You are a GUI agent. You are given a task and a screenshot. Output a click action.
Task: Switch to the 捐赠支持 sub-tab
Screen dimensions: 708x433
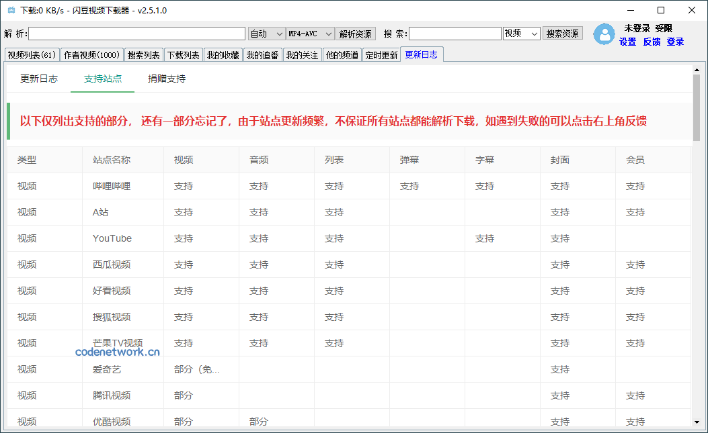coord(167,79)
